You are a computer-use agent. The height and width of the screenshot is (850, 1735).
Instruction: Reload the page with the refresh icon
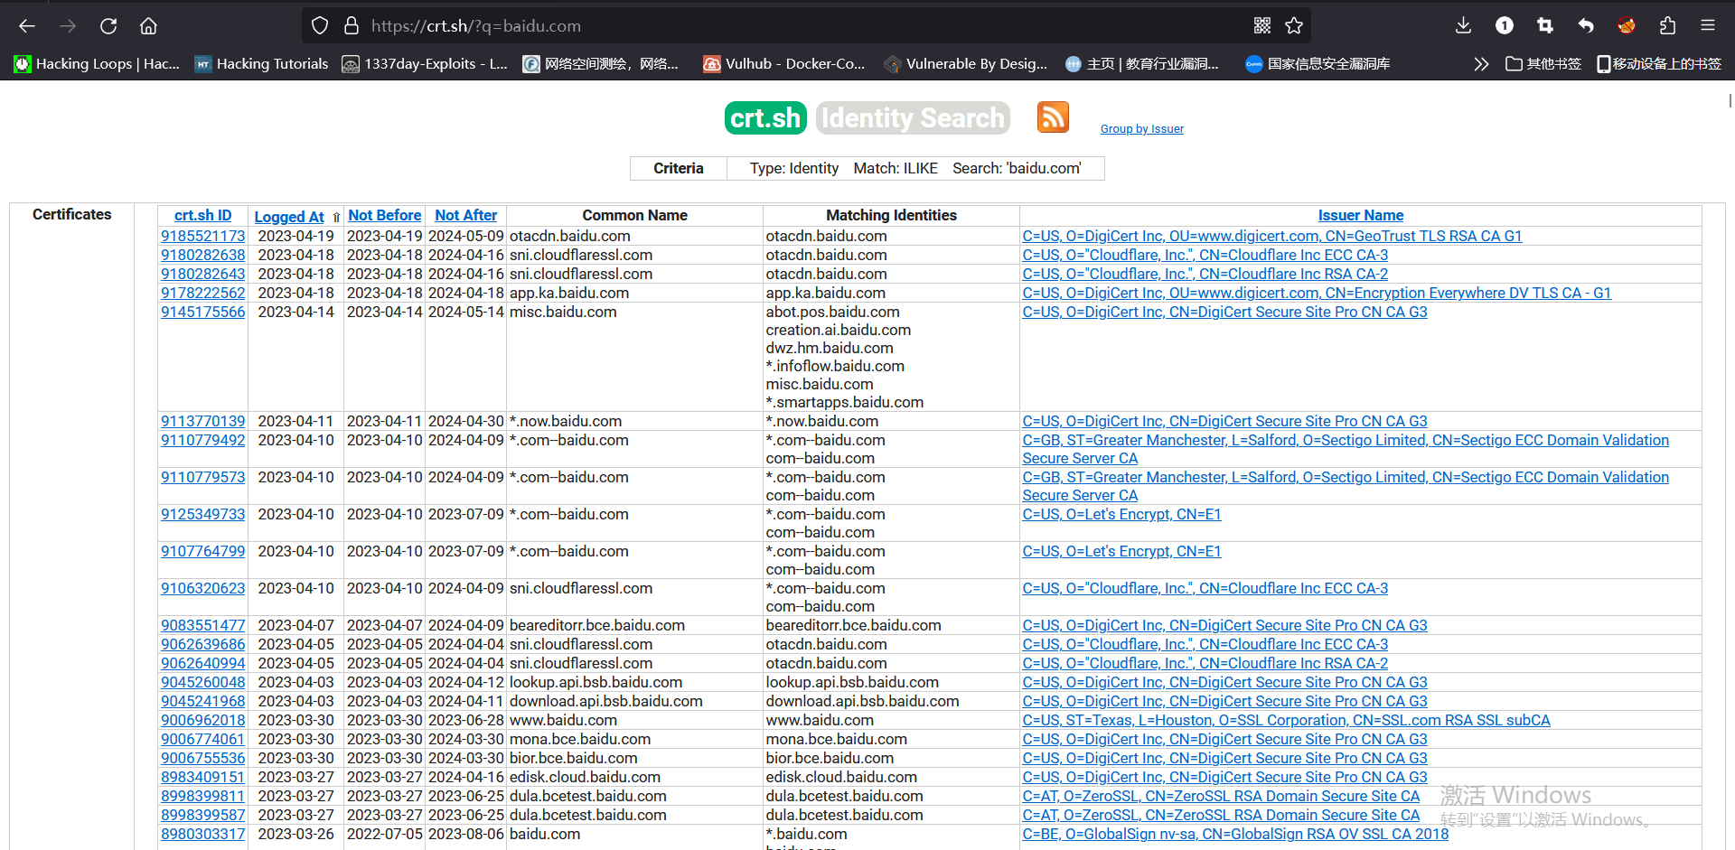pos(108,26)
